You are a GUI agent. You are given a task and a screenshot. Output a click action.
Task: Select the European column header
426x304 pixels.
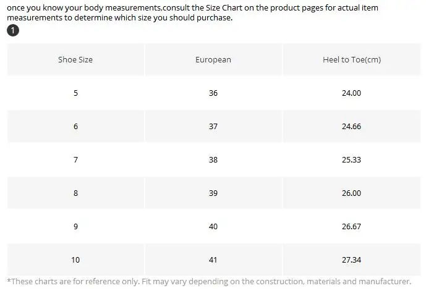click(213, 59)
